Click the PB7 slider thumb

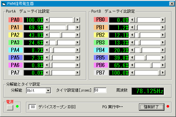[159, 73]
